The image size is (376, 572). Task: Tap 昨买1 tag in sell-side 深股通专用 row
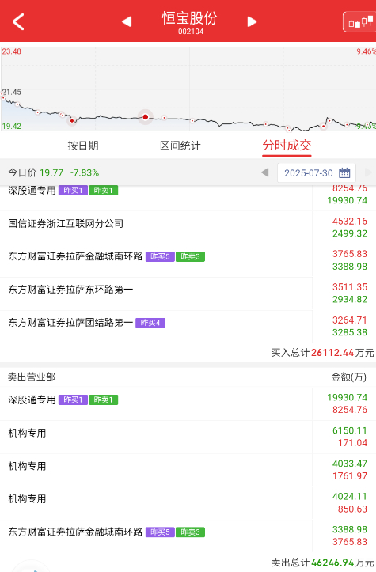pyautogui.click(x=73, y=400)
